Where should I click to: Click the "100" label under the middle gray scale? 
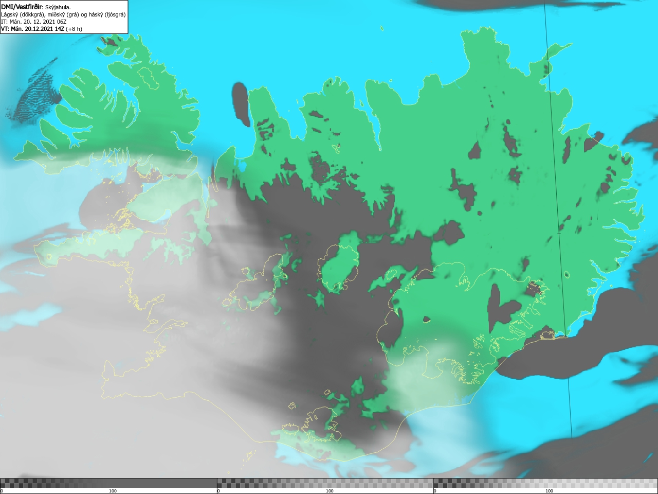pos(330,491)
